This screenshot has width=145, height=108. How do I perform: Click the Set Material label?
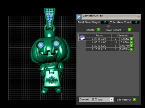coord(124,100)
